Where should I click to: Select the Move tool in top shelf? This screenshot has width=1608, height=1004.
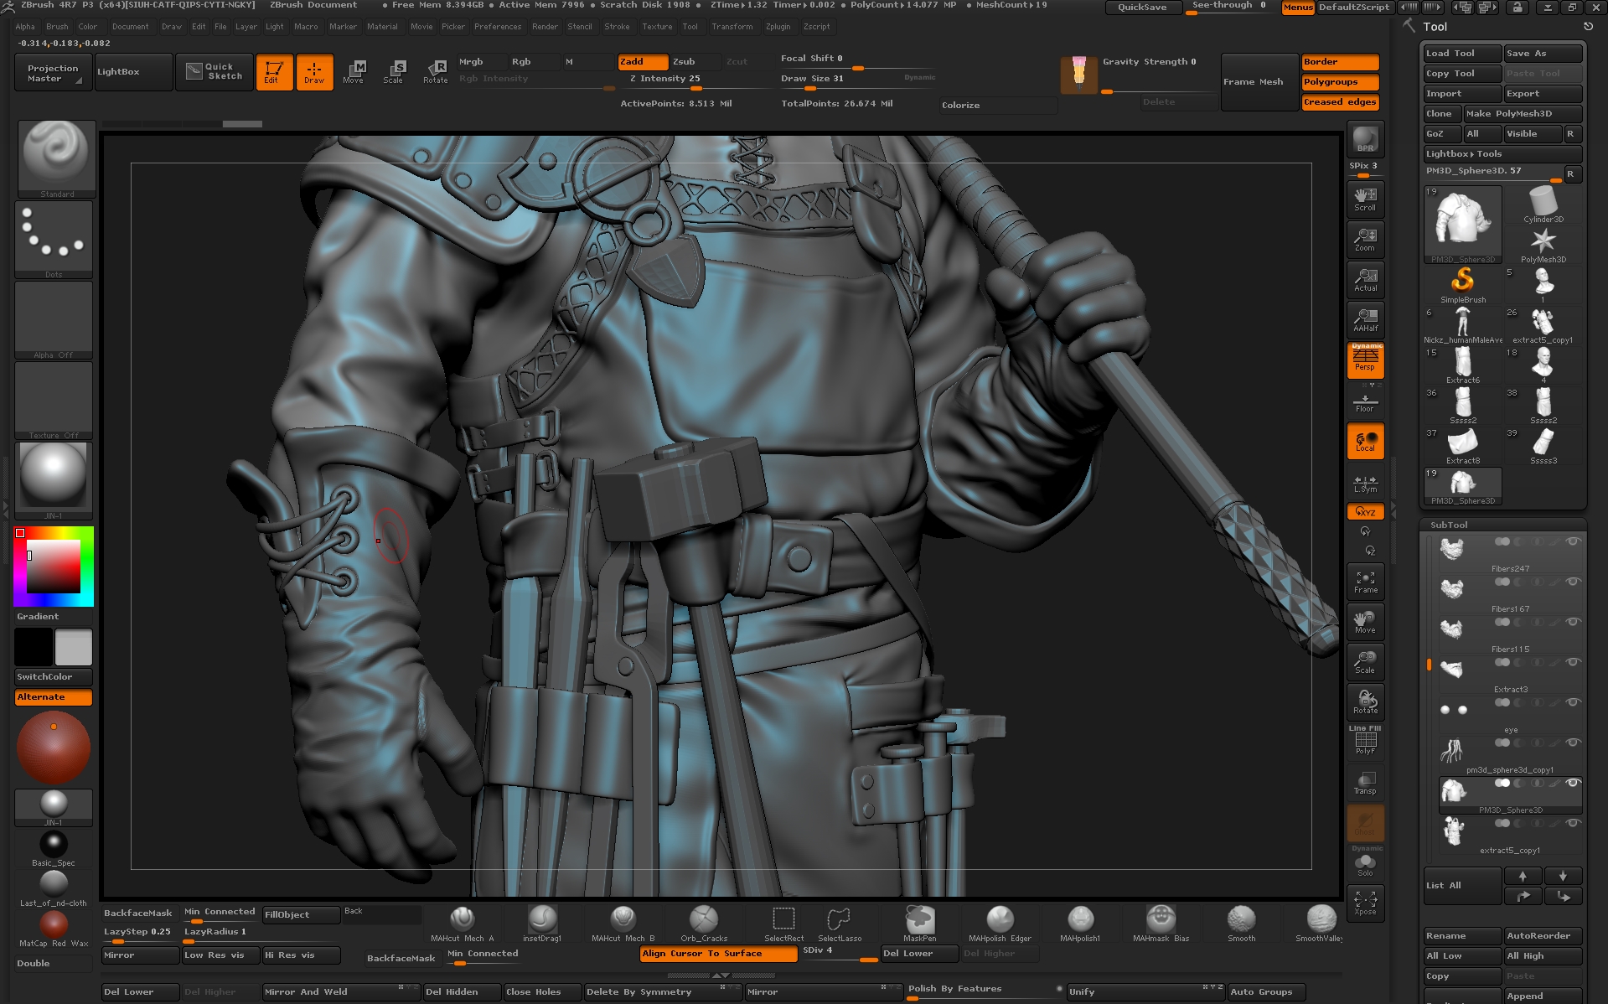[354, 72]
